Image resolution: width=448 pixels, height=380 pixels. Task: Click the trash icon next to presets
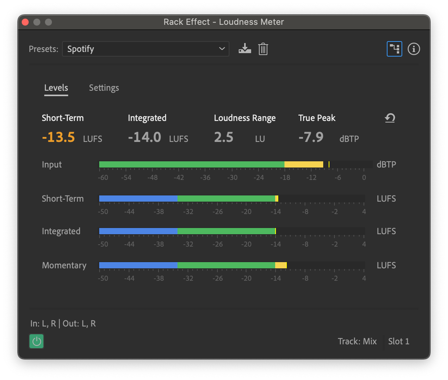click(x=263, y=49)
